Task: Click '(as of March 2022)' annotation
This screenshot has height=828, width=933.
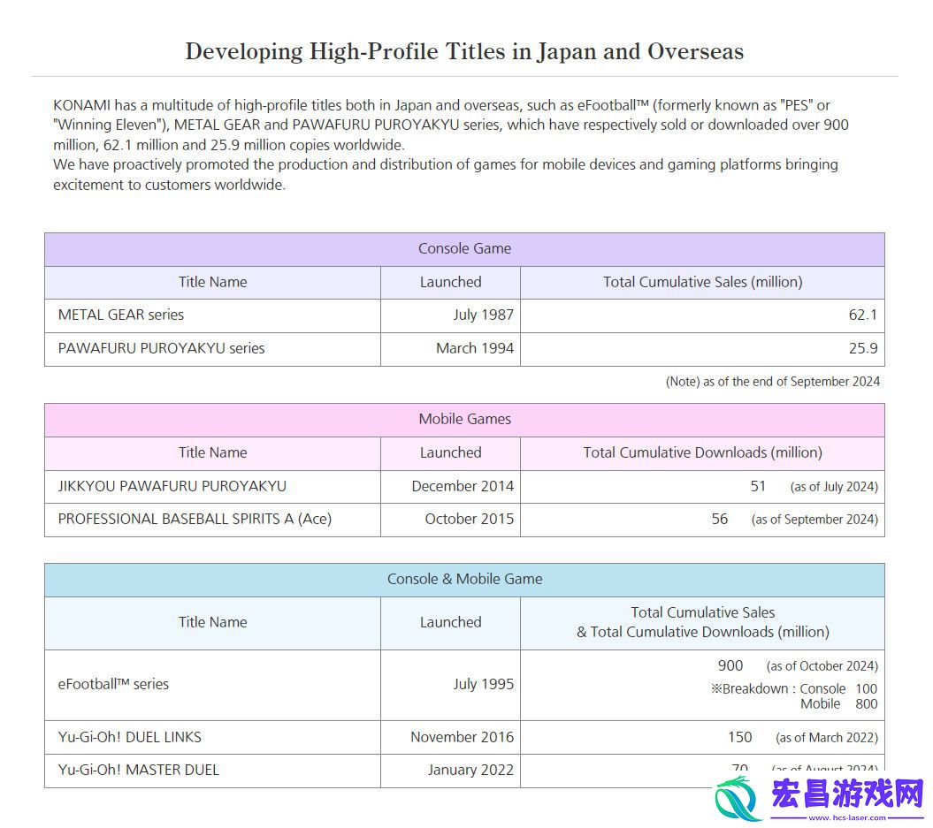Action: tap(827, 738)
